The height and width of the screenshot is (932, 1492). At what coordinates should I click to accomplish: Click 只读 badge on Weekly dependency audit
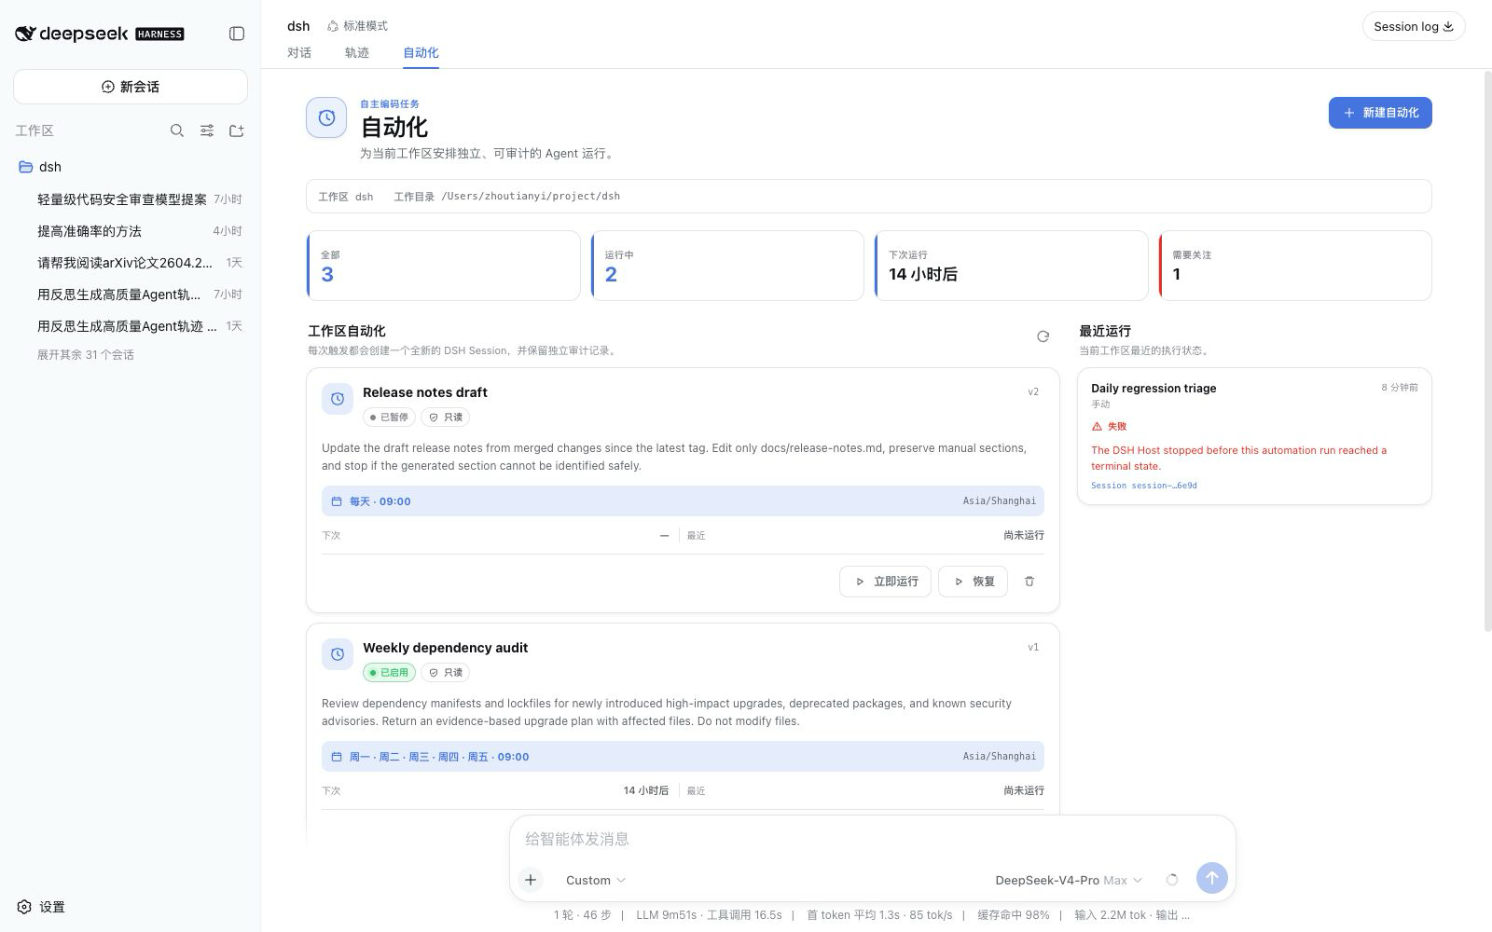[446, 672]
